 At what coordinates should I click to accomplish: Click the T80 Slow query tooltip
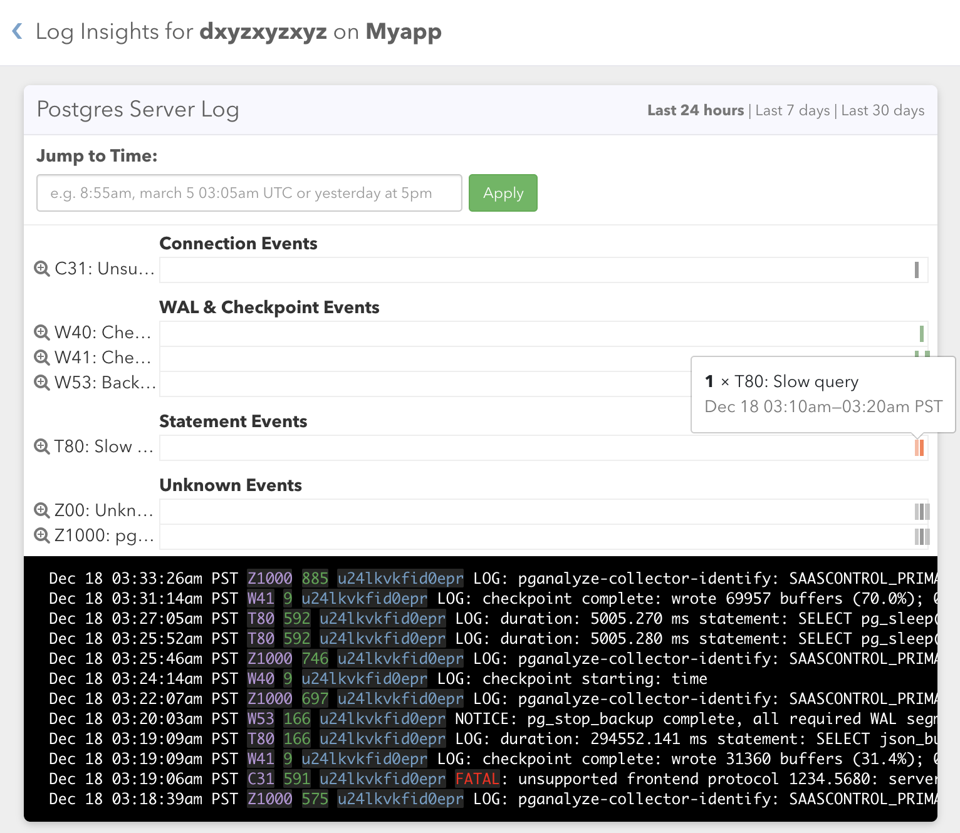(x=823, y=394)
